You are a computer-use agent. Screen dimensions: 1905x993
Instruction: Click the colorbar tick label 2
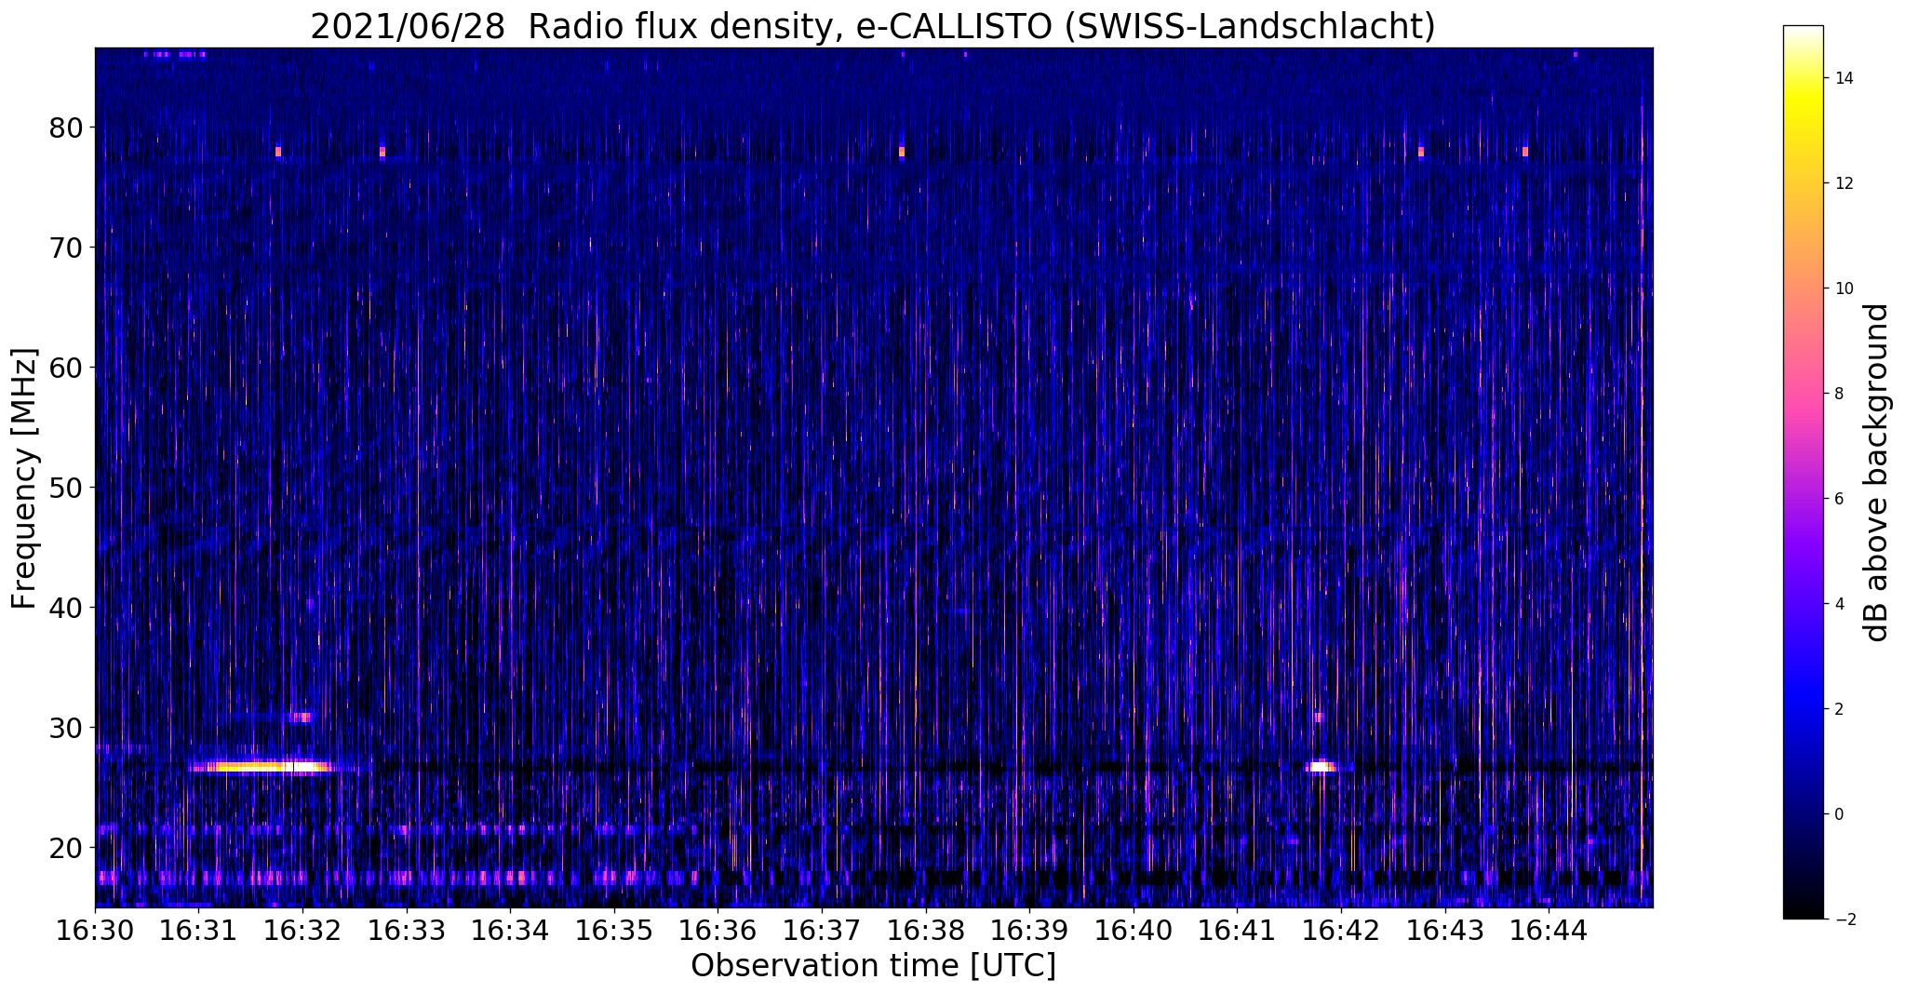(x=1838, y=709)
